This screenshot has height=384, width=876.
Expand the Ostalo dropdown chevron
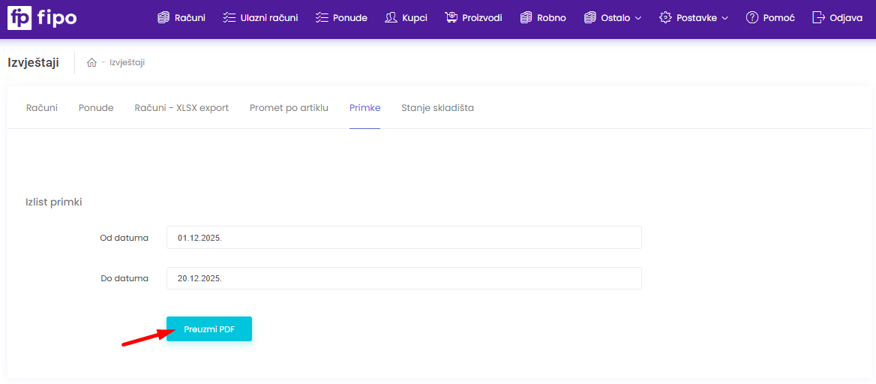(638, 19)
